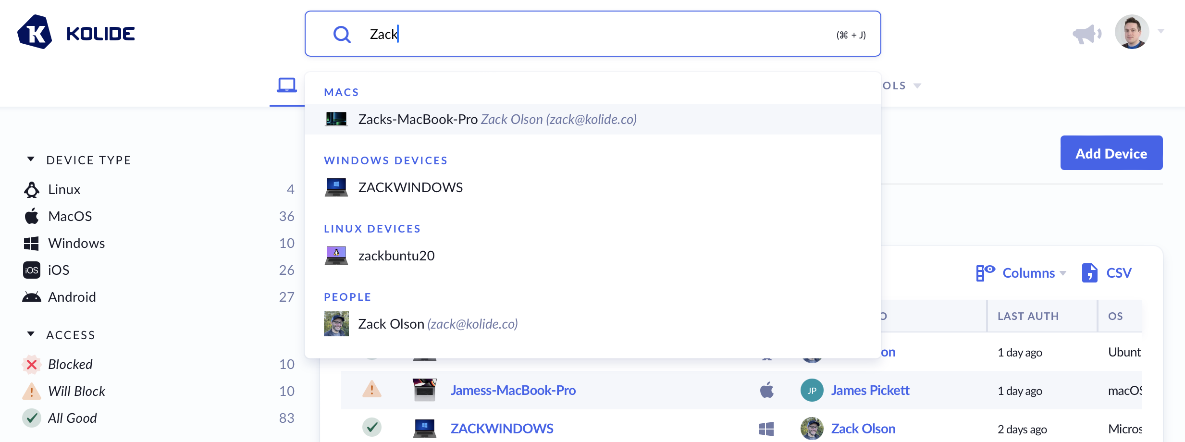
Task: Click the Android robot filter icon
Action: click(x=32, y=297)
